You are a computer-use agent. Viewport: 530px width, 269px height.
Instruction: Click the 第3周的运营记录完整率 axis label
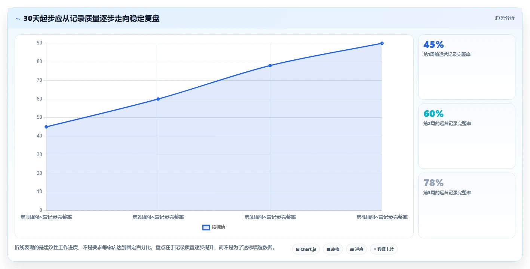click(x=270, y=217)
